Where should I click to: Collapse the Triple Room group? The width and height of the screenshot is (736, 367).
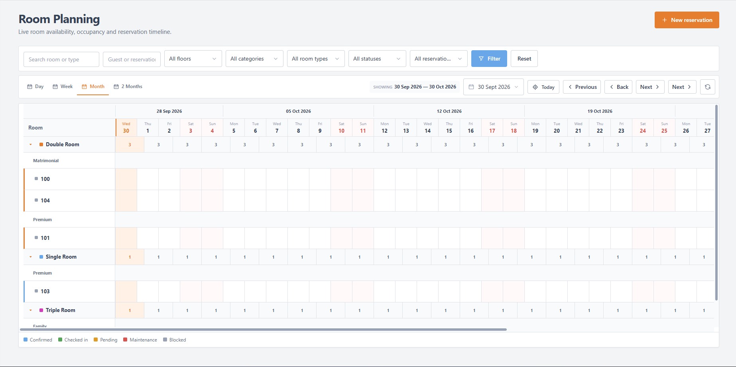pyautogui.click(x=31, y=310)
